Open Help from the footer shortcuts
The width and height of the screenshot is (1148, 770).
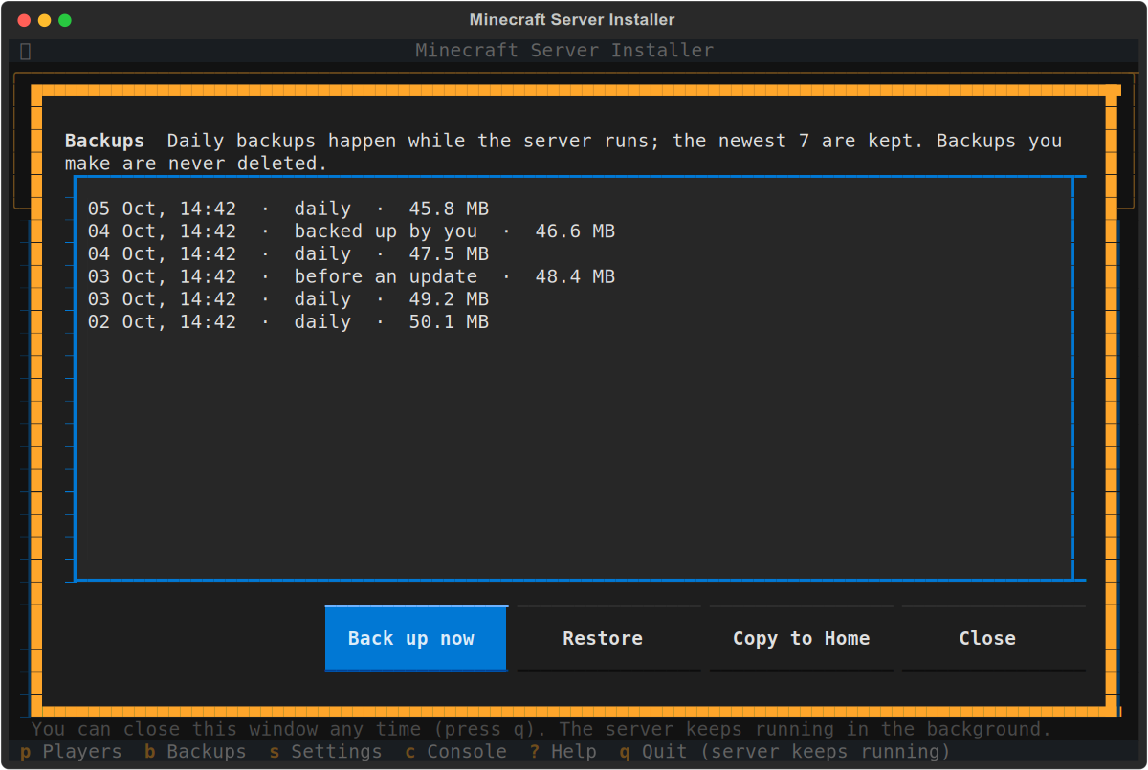click(x=563, y=752)
